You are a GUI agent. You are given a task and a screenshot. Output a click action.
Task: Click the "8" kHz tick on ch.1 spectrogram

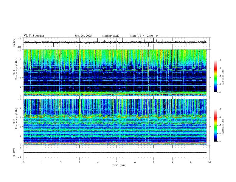pos(21,59)
